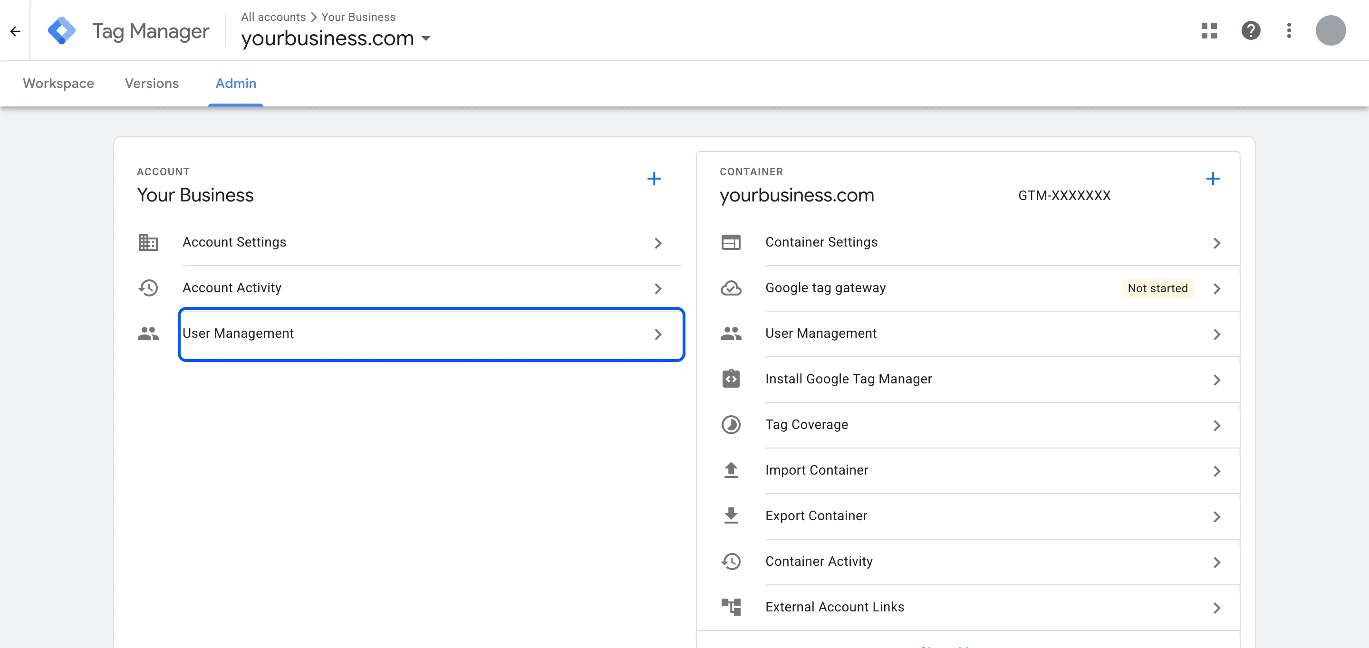Expand Account Settings via its chevron
Image resolution: width=1369 pixels, height=648 pixels.
coord(657,243)
